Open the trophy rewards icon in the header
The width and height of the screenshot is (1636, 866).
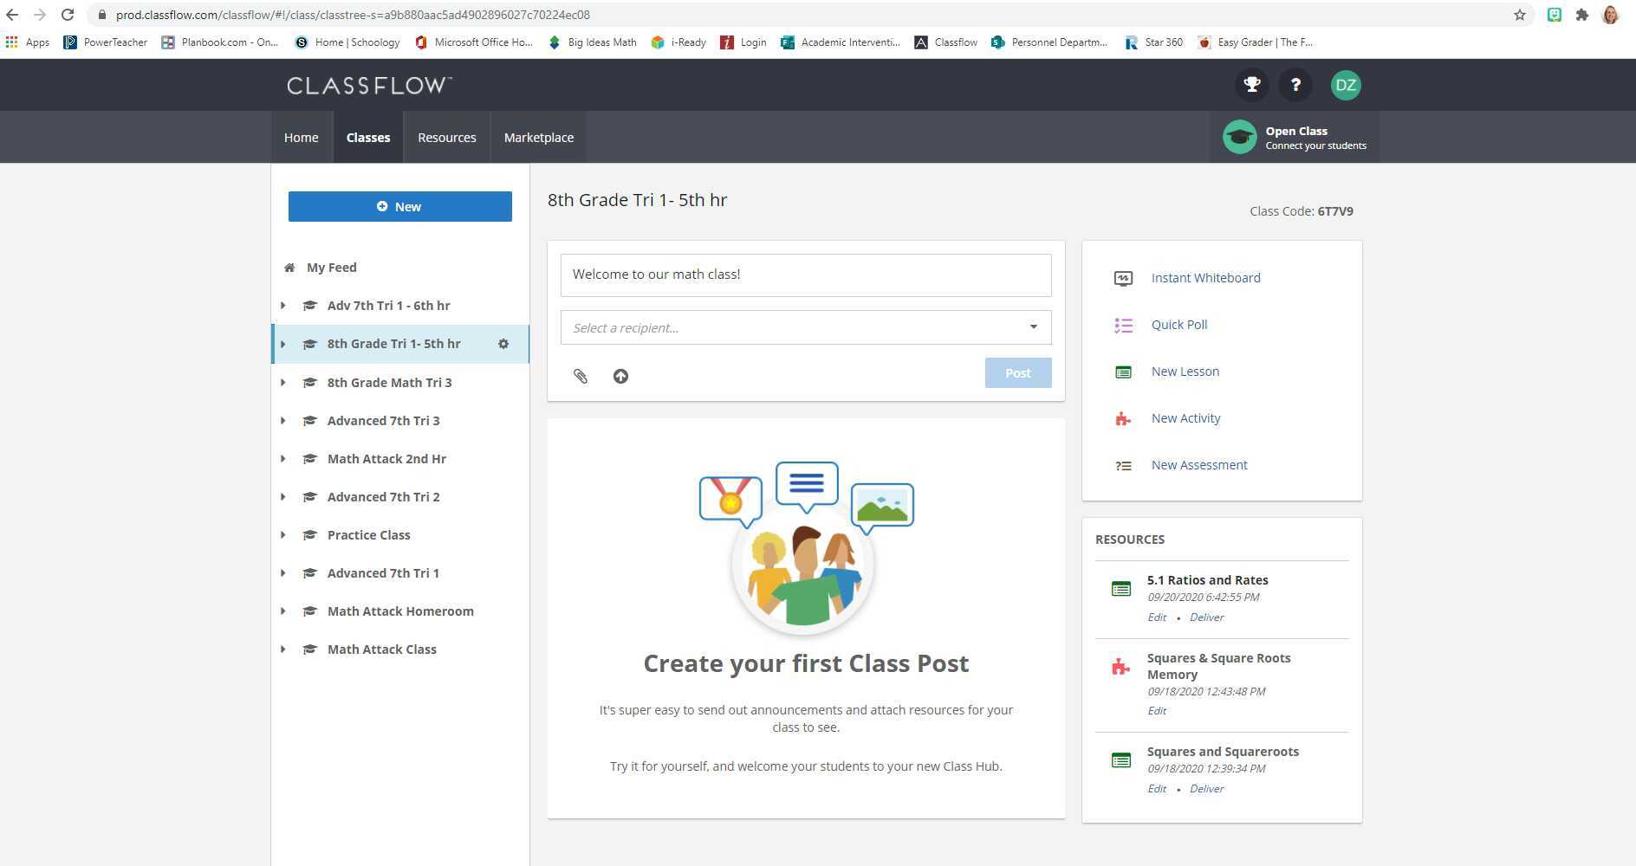point(1250,84)
